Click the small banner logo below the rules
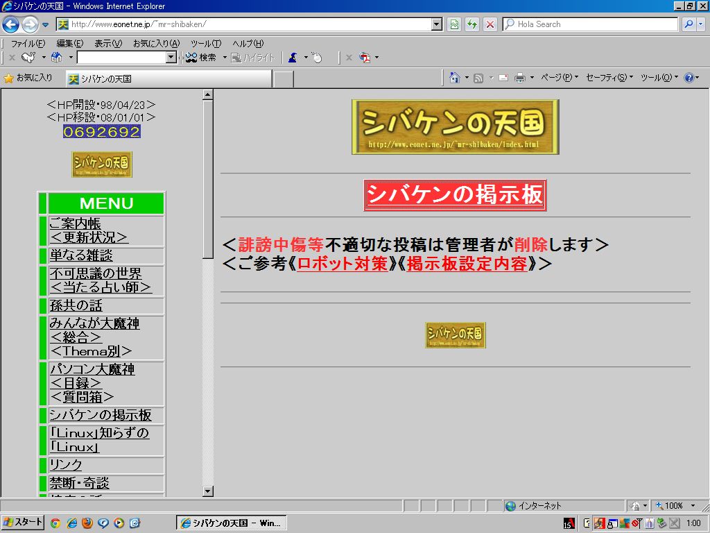 pyautogui.click(x=455, y=335)
